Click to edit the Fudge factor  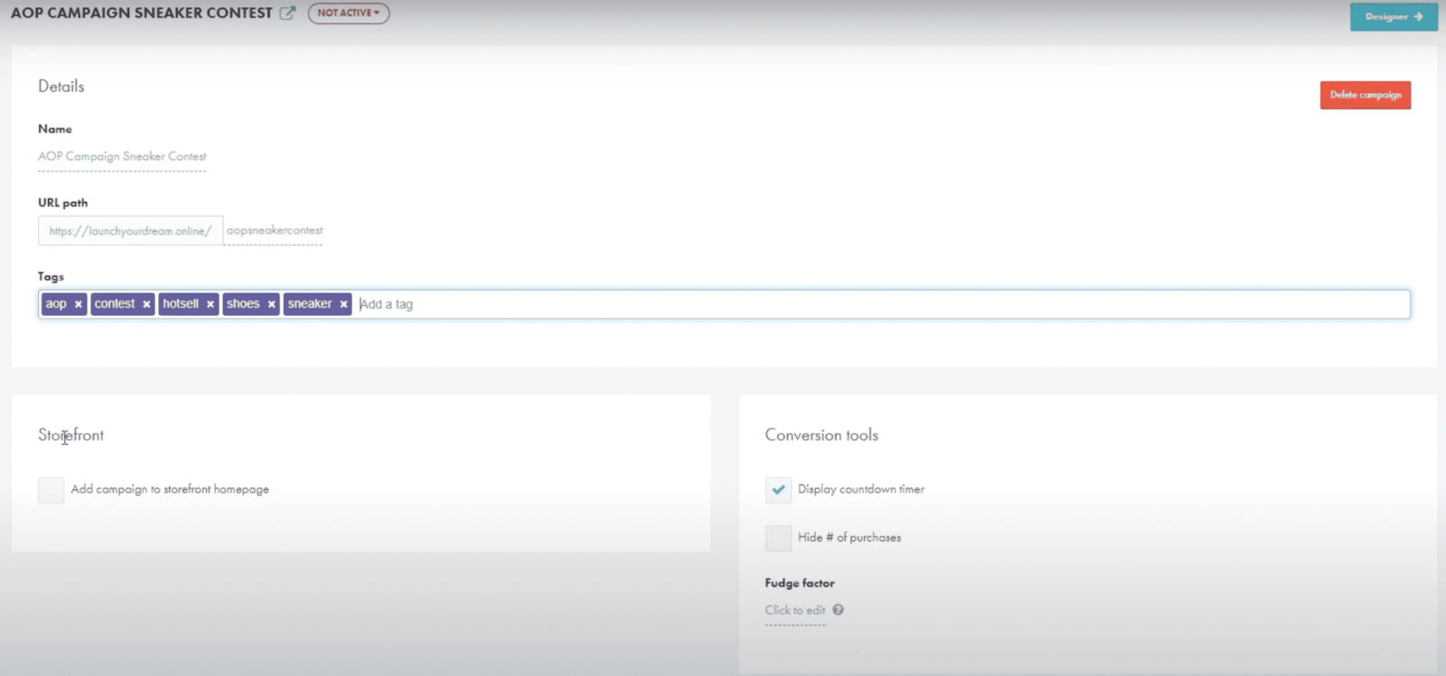tap(795, 611)
